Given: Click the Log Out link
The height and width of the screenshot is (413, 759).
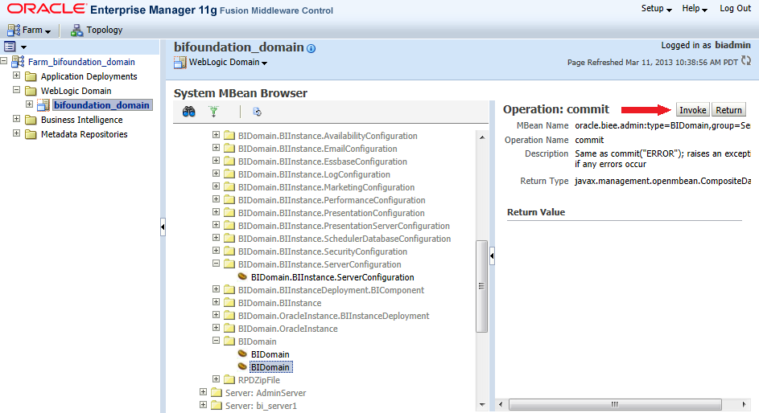Looking at the screenshot, I should point(735,9).
